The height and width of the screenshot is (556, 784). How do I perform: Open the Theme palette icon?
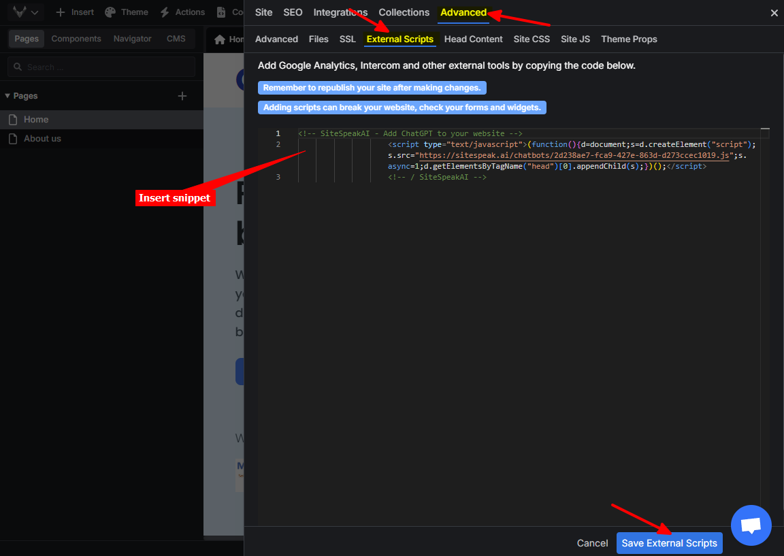[110, 12]
